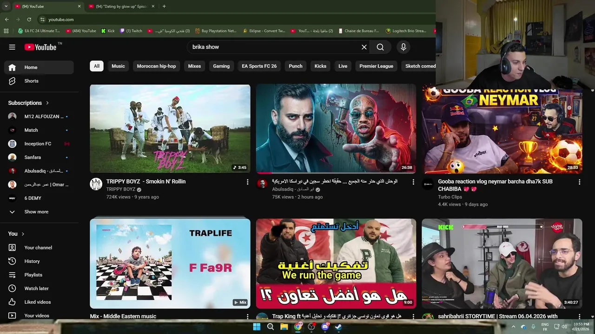Reload the page in Chrome
Screen dimensions: 595x334
click(29, 19)
